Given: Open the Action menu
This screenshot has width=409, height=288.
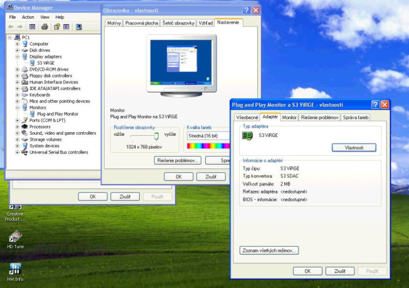Looking at the screenshot, I should tap(28, 17).
